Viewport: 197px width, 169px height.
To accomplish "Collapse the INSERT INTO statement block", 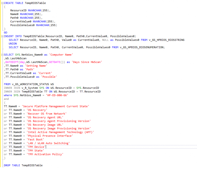I will (x=2, y=36).
